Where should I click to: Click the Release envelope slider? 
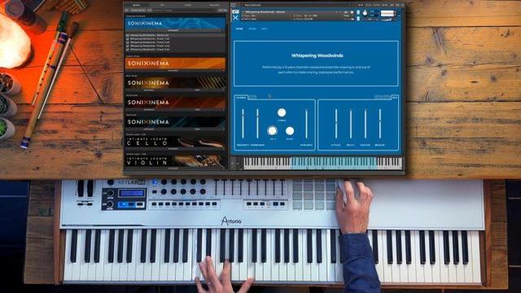(380, 124)
